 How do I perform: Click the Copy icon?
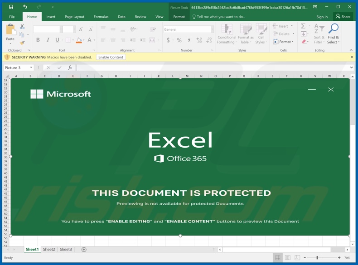(22, 34)
